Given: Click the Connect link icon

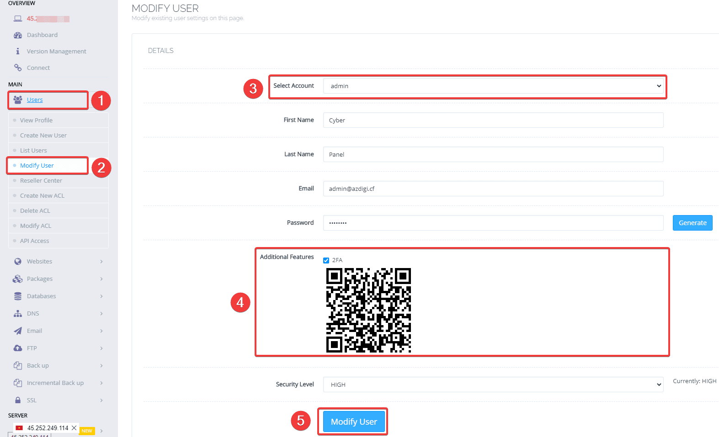Looking at the screenshot, I should 18,68.
